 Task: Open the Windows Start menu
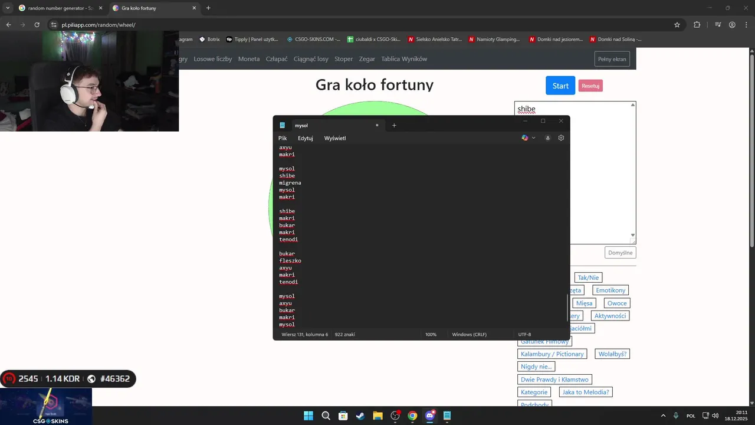click(x=308, y=416)
